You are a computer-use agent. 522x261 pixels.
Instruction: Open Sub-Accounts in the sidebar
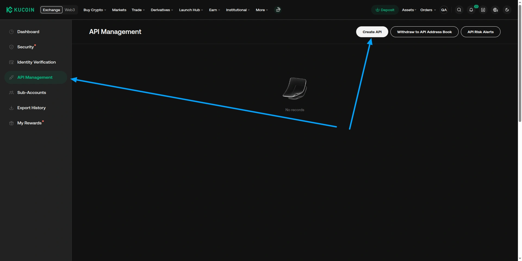tap(36, 93)
